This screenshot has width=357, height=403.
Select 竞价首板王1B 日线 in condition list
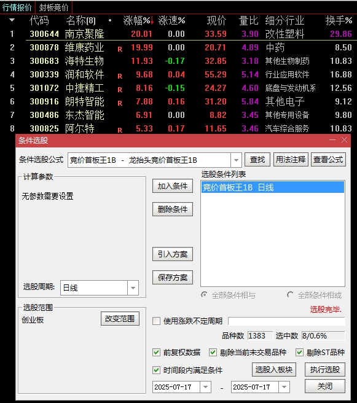(x=272, y=187)
